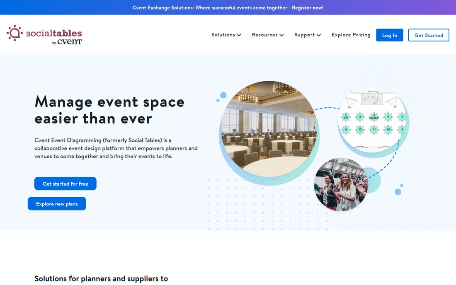Click the socialtables by Cvent wordmark
This screenshot has height=285, width=456.
[x=54, y=37]
